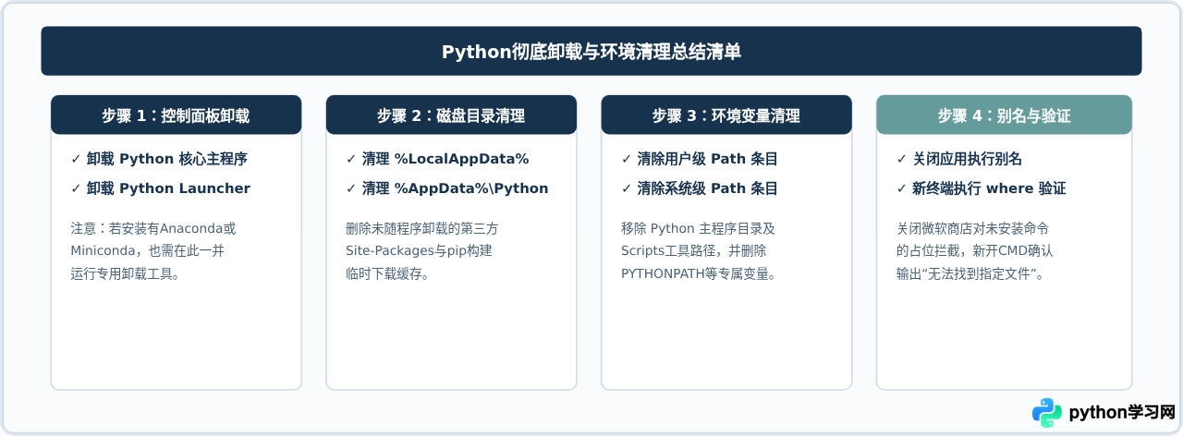The height and width of the screenshot is (436, 1183).
Task: Click '清除系统级 Path 条目' checklist item
Action: pos(700,188)
